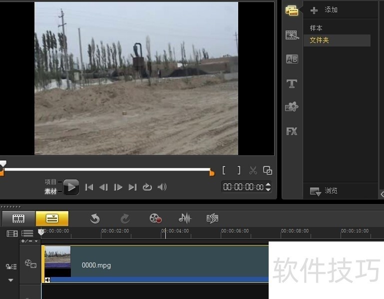
Task: Open the sound mixer waveform icon
Action: click(x=185, y=218)
